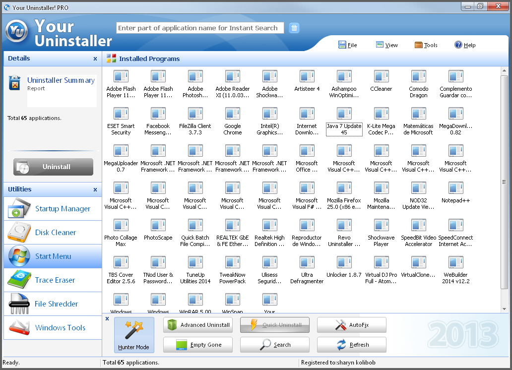Click the Search button
Screen dimensions: 512x370
coord(275,345)
